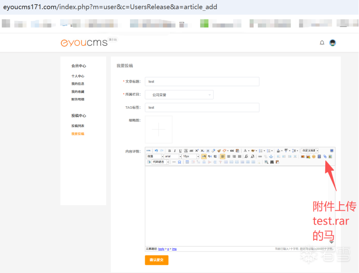Open 我的收藏 in sidebar
This screenshot has width=359, height=273.
click(78, 92)
